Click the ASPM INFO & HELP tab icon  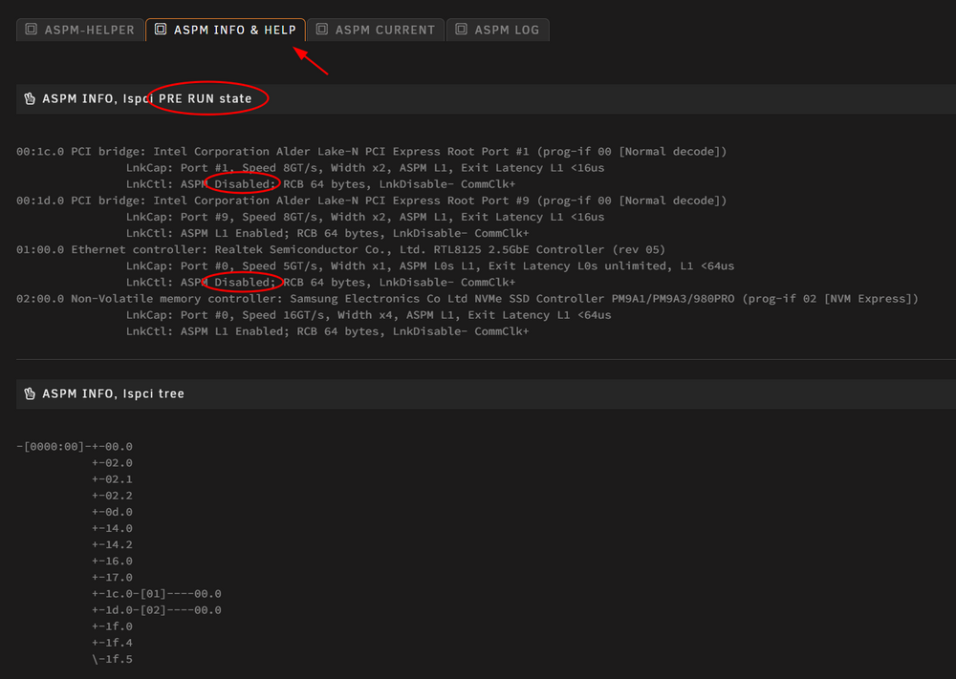pos(161,30)
